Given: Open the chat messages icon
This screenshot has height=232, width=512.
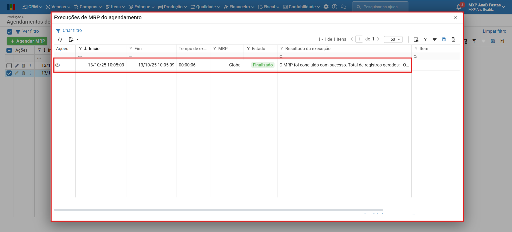Looking at the screenshot, I should tap(343, 7).
